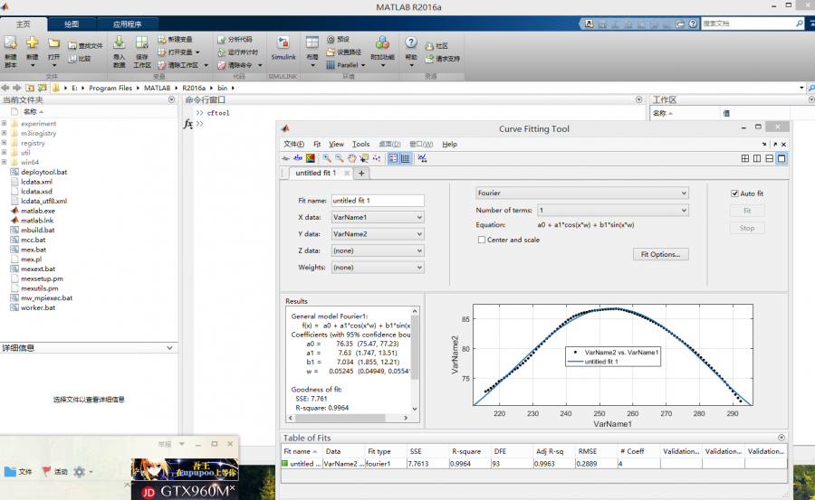Toggle the Legend icon in Curve Fitting toolbar
The image size is (815, 500).
(x=393, y=158)
